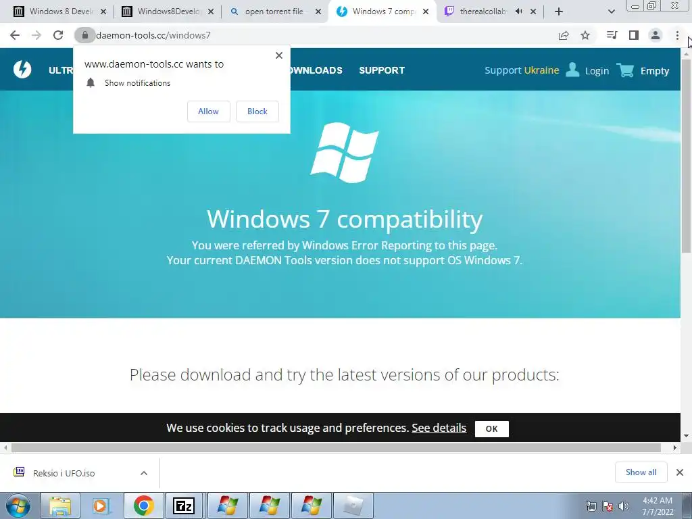
Task: Click the forward navigation arrow
Action: point(36,35)
